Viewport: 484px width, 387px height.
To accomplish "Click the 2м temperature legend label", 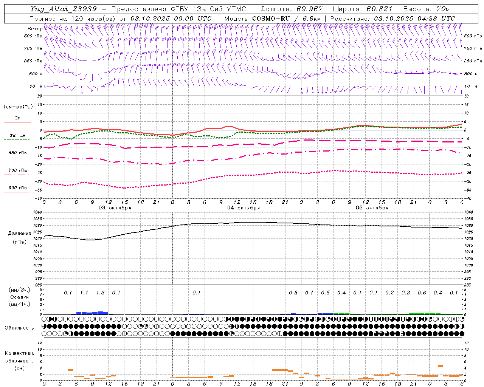I will pyautogui.click(x=18, y=118).
